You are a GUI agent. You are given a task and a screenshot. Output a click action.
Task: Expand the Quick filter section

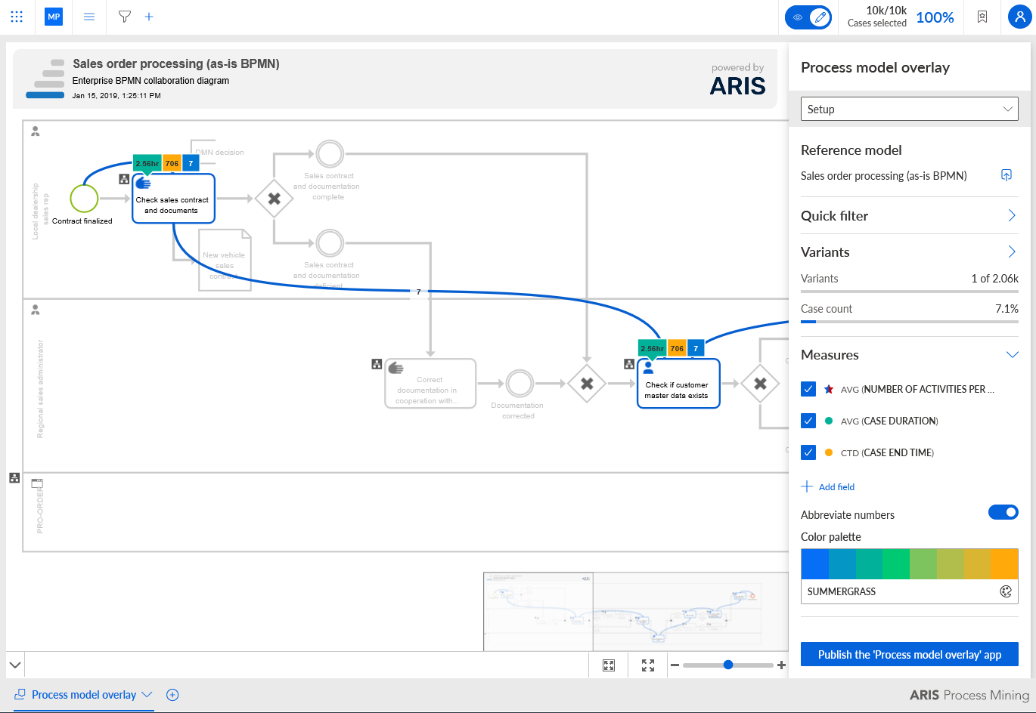pyautogui.click(x=910, y=215)
